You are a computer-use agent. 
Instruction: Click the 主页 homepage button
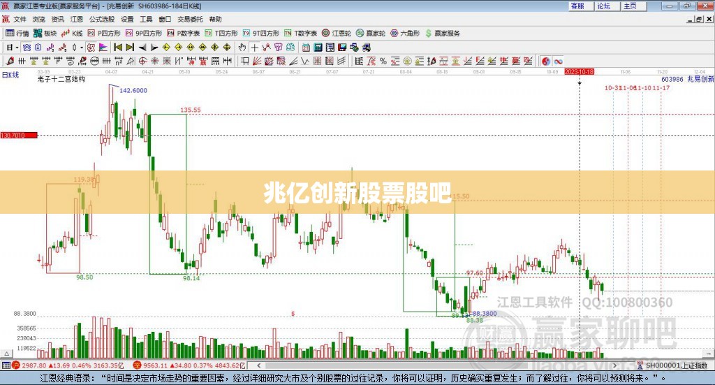(633, 6)
